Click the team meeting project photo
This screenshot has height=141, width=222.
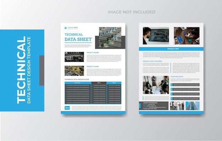156,85
